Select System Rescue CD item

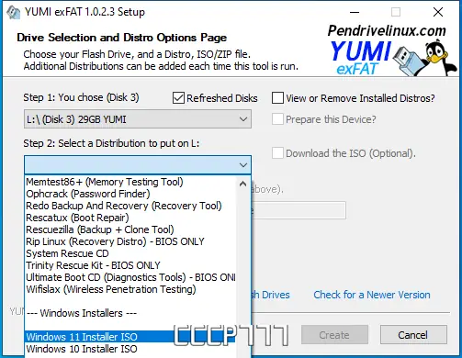pos(131,253)
